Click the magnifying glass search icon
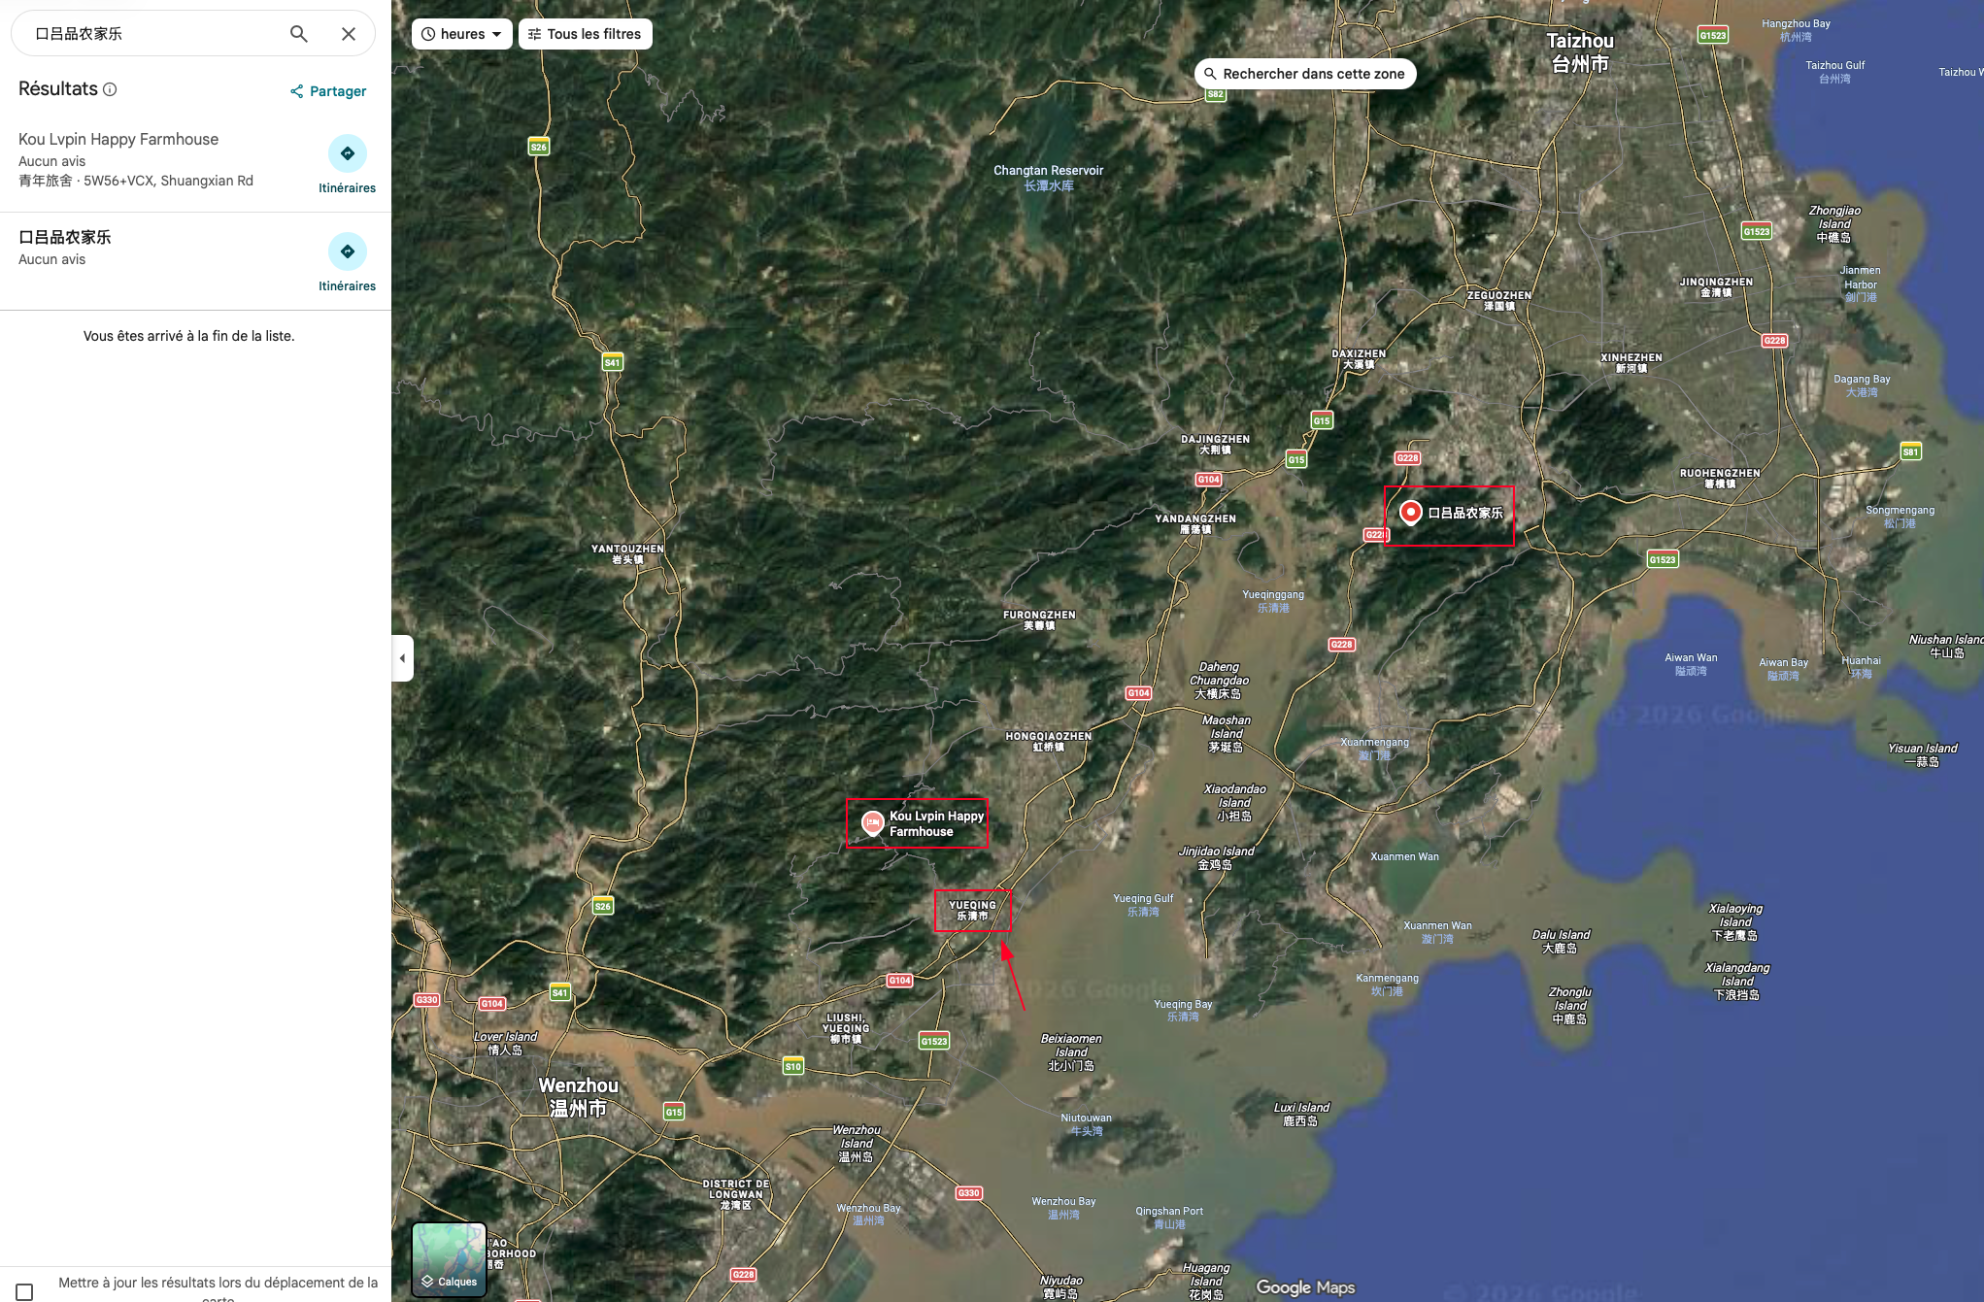Image resolution: width=1984 pixels, height=1302 pixels. click(298, 34)
